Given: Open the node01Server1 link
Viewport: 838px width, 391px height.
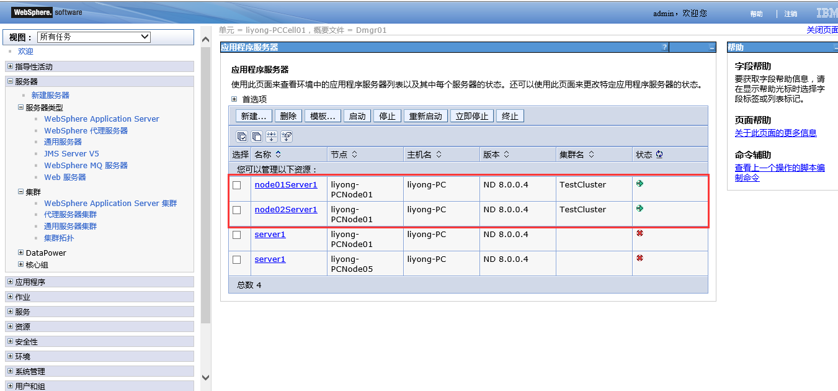Looking at the screenshot, I should [x=286, y=185].
